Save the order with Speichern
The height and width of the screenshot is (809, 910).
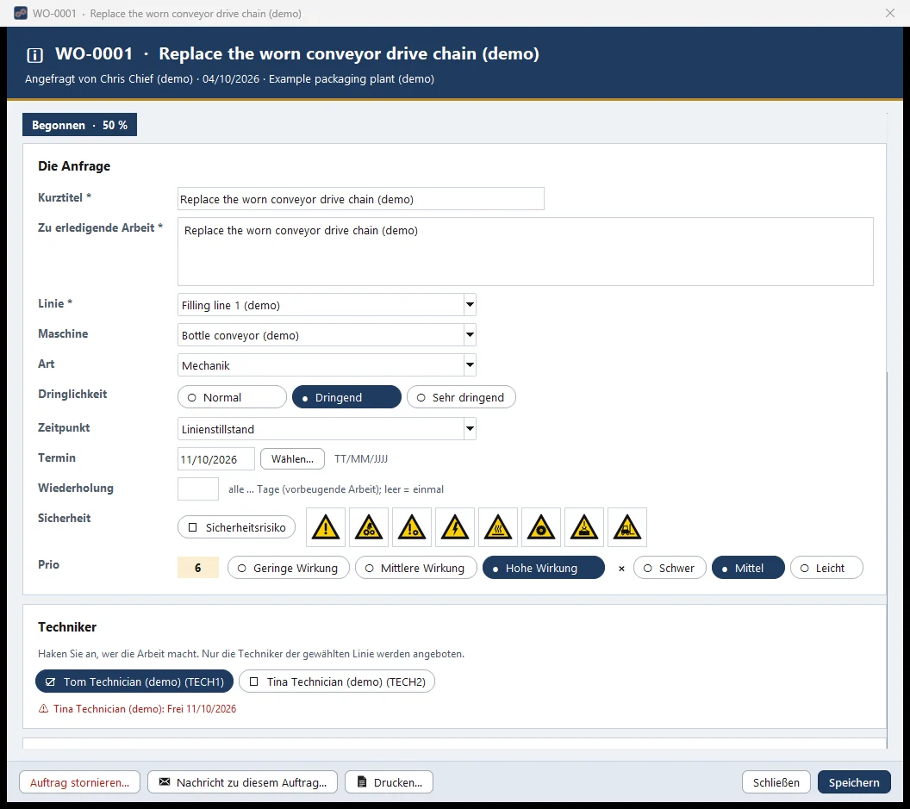click(854, 782)
